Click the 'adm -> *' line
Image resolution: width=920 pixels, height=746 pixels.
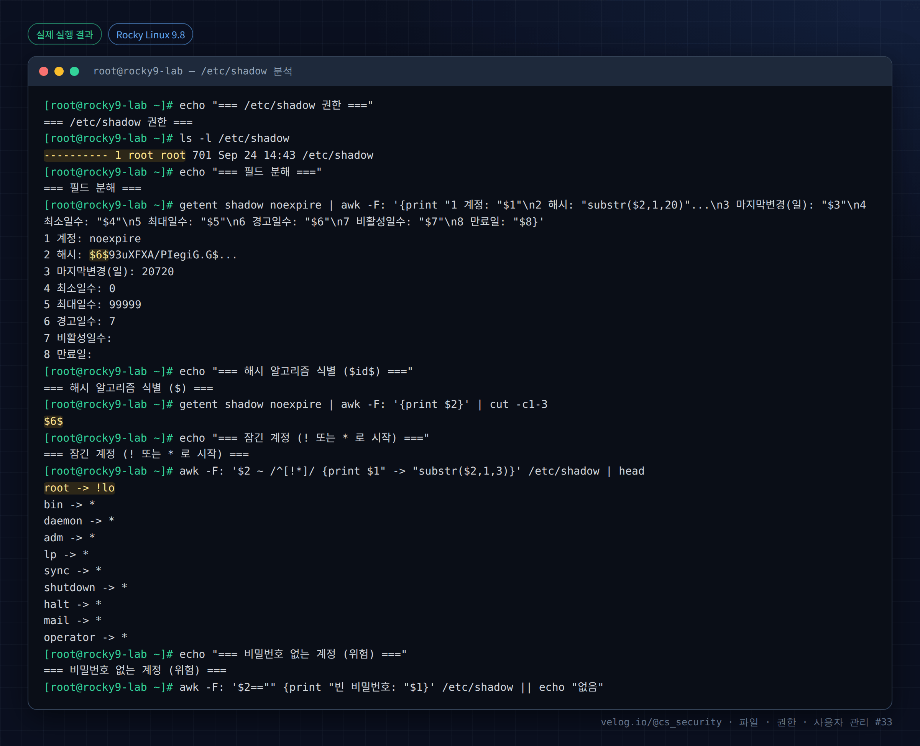70,537
